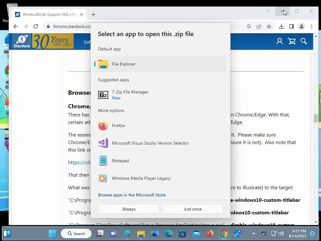Open a new Chrome tab
321x241 pixels.
pyautogui.click(x=93, y=14)
